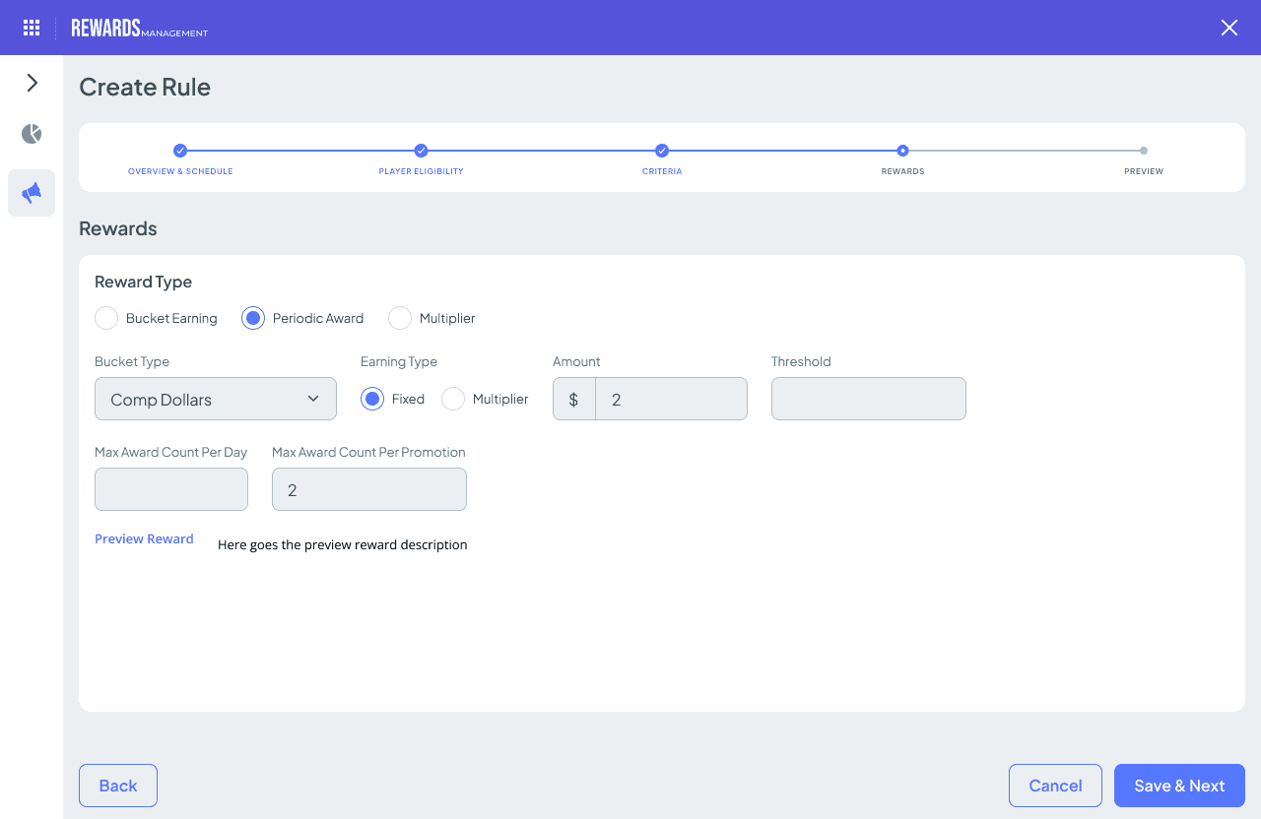This screenshot has height=819, width=1261.
Task: Click the Criteria step check icon
Action: point(661,151)
